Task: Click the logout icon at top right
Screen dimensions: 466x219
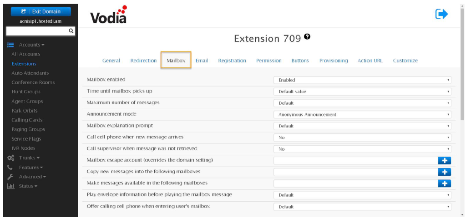Action: coord(441,14)
